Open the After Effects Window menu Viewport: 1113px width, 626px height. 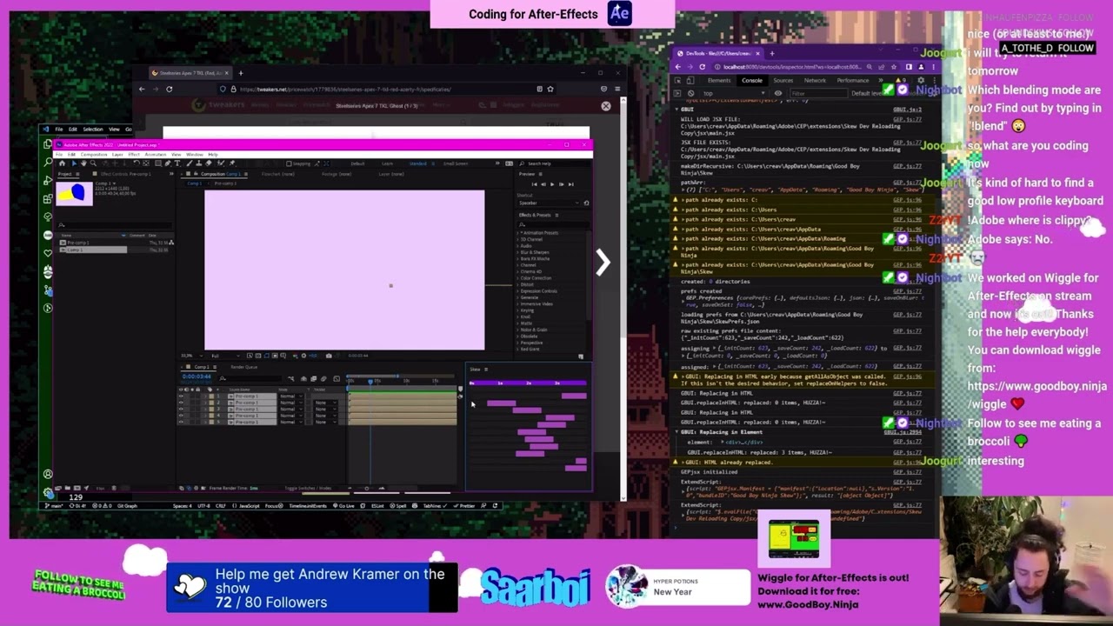click(195, 154)
